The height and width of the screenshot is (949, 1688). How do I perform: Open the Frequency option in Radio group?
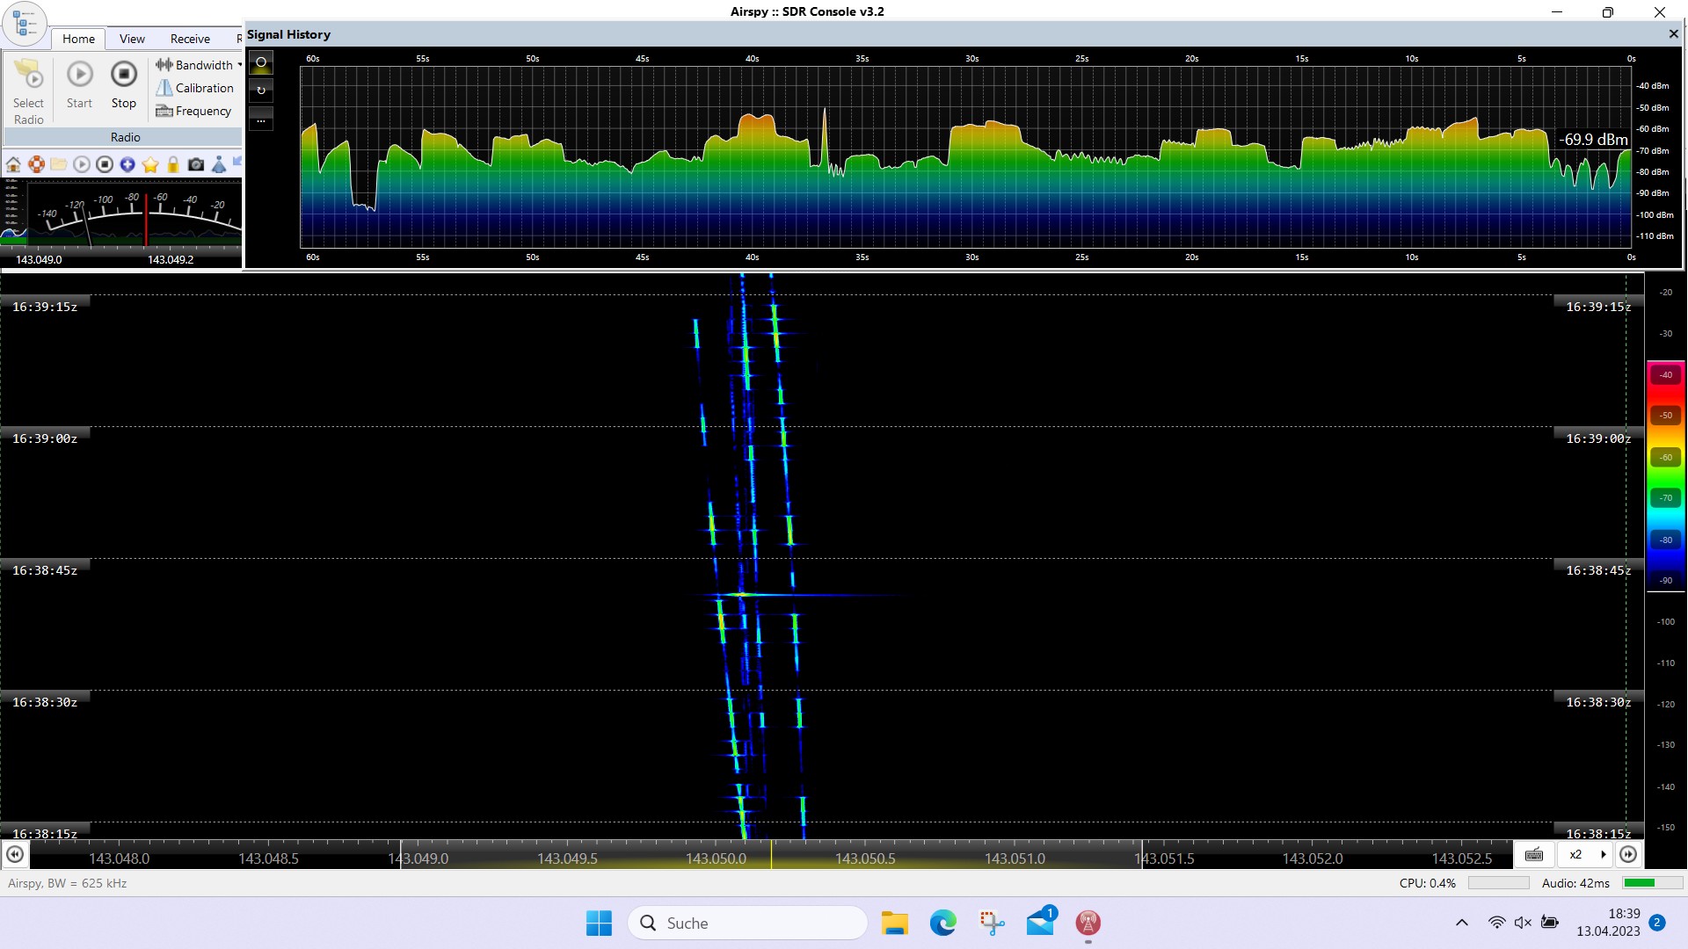[193, 111]
